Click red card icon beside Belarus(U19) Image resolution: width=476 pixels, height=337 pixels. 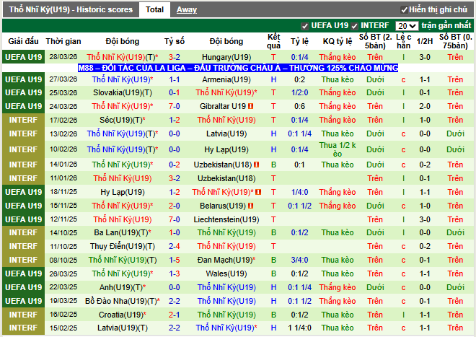[x=250, y=206]
